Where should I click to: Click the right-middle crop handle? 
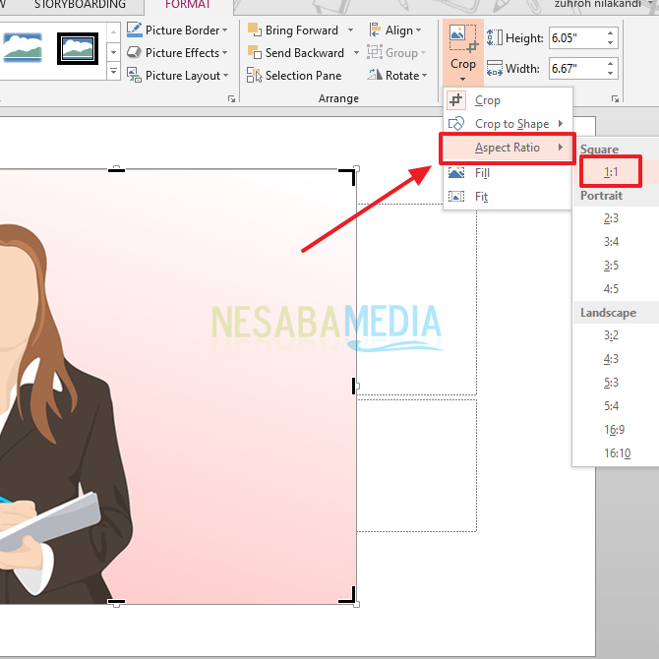[354, 386]
